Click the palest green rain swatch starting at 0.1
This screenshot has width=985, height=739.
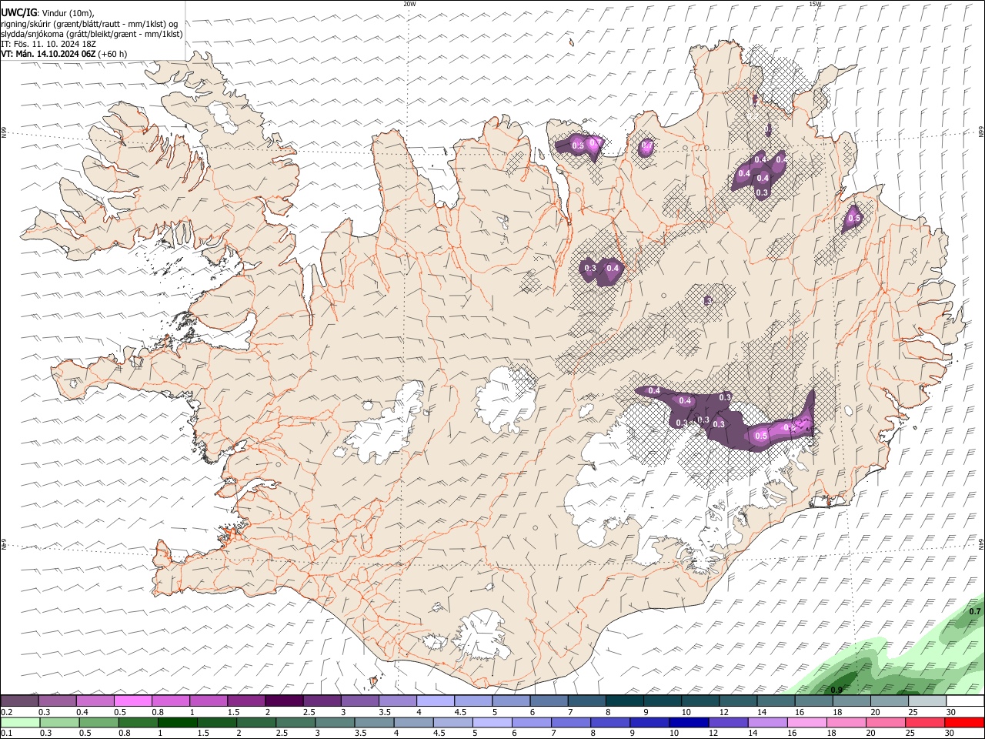(x=20, y=722)
